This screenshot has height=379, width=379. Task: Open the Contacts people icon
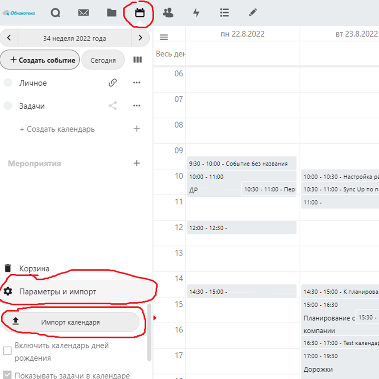coord(168,13)
